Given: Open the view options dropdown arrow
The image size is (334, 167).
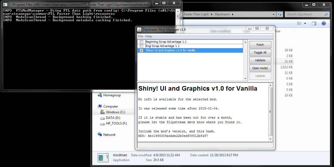Looking at the screenshot, I should pyautogui.click(x=305, y=24).
